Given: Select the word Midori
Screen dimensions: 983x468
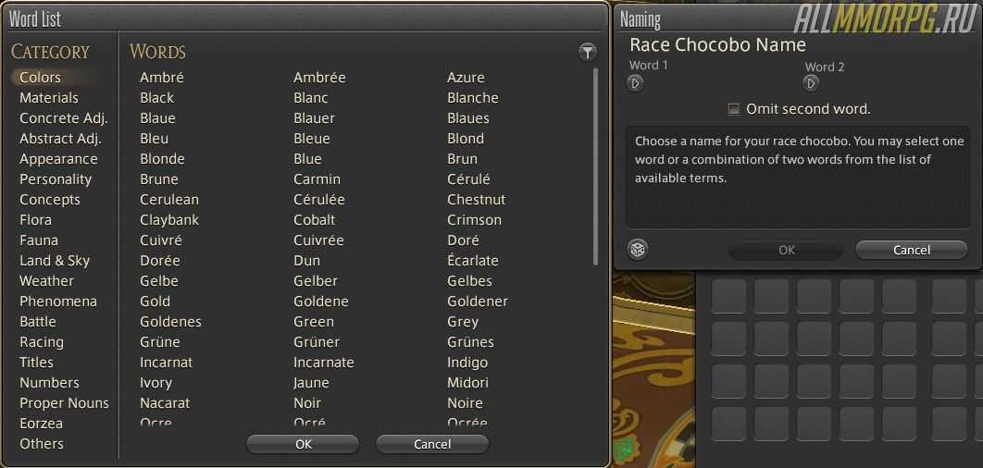Looking at the screenshot, I should click(x=467, y=383).
